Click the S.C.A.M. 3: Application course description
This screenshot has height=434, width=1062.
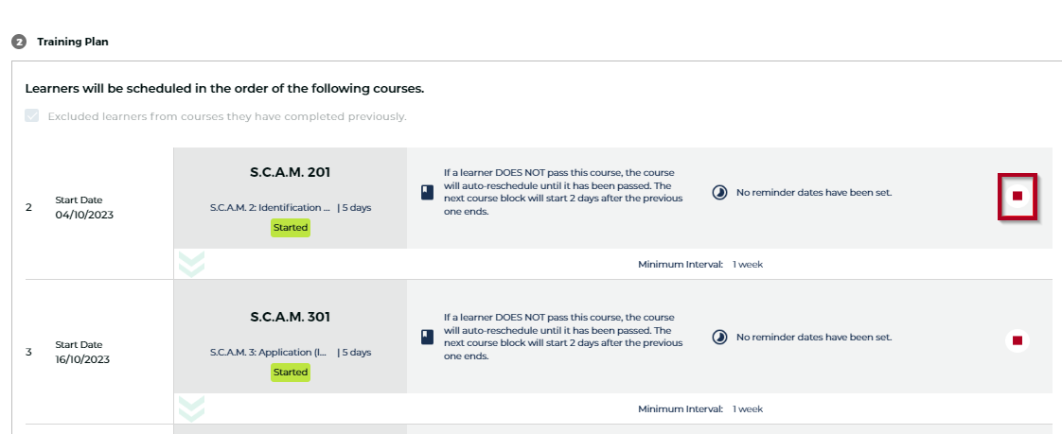click(270, 353)
